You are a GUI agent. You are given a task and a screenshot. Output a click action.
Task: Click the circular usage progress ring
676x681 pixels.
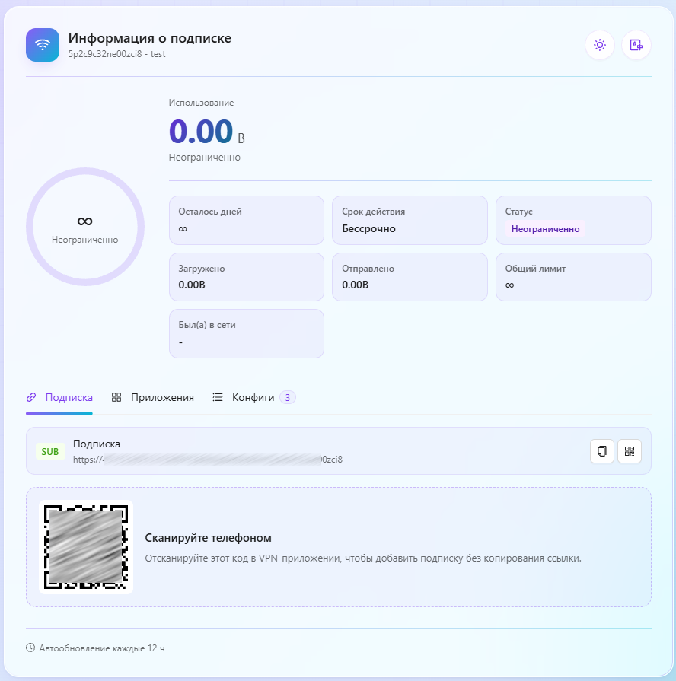point(85,227)
